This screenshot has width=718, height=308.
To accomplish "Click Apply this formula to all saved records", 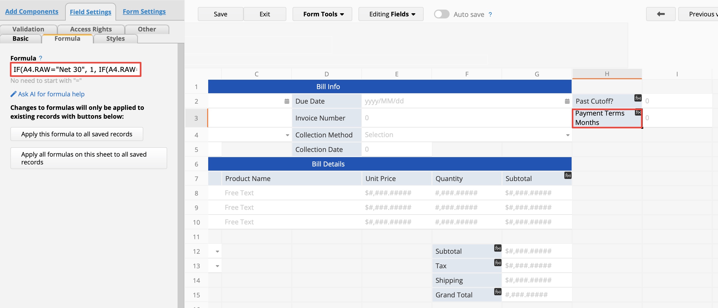I will tap(77, 134).
